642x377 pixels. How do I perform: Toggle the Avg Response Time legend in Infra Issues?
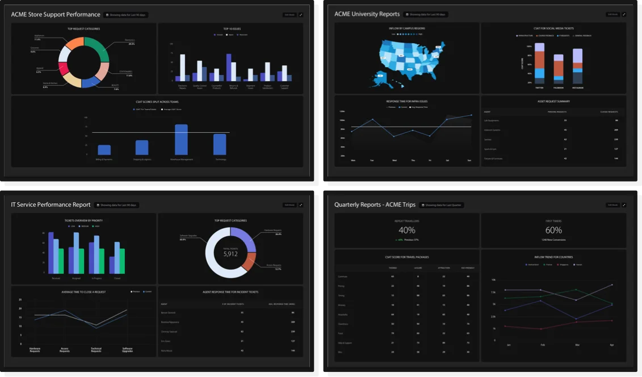[x=418, y=107]
